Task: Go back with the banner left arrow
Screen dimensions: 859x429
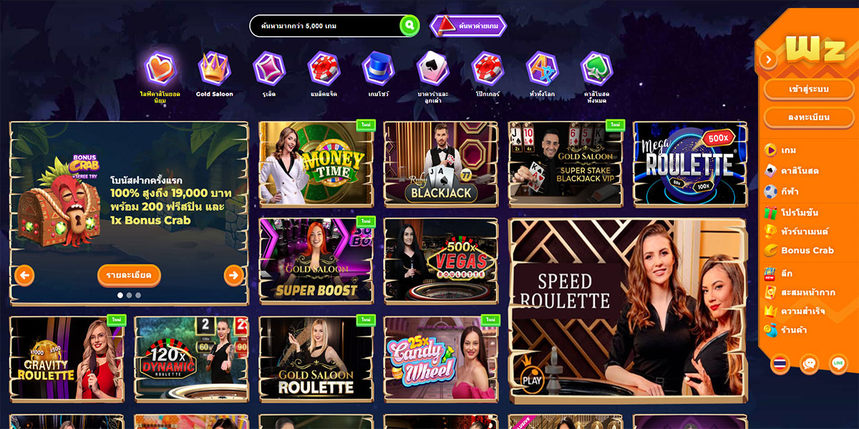Action: (24, 275)
